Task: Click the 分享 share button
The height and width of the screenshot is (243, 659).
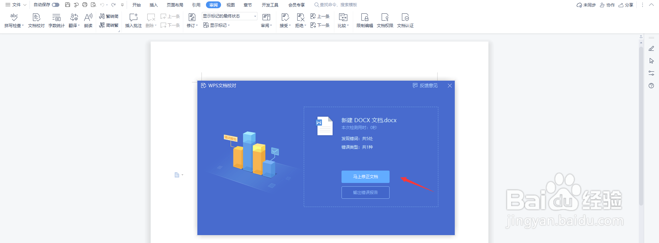Action: (x=626, y=5)
